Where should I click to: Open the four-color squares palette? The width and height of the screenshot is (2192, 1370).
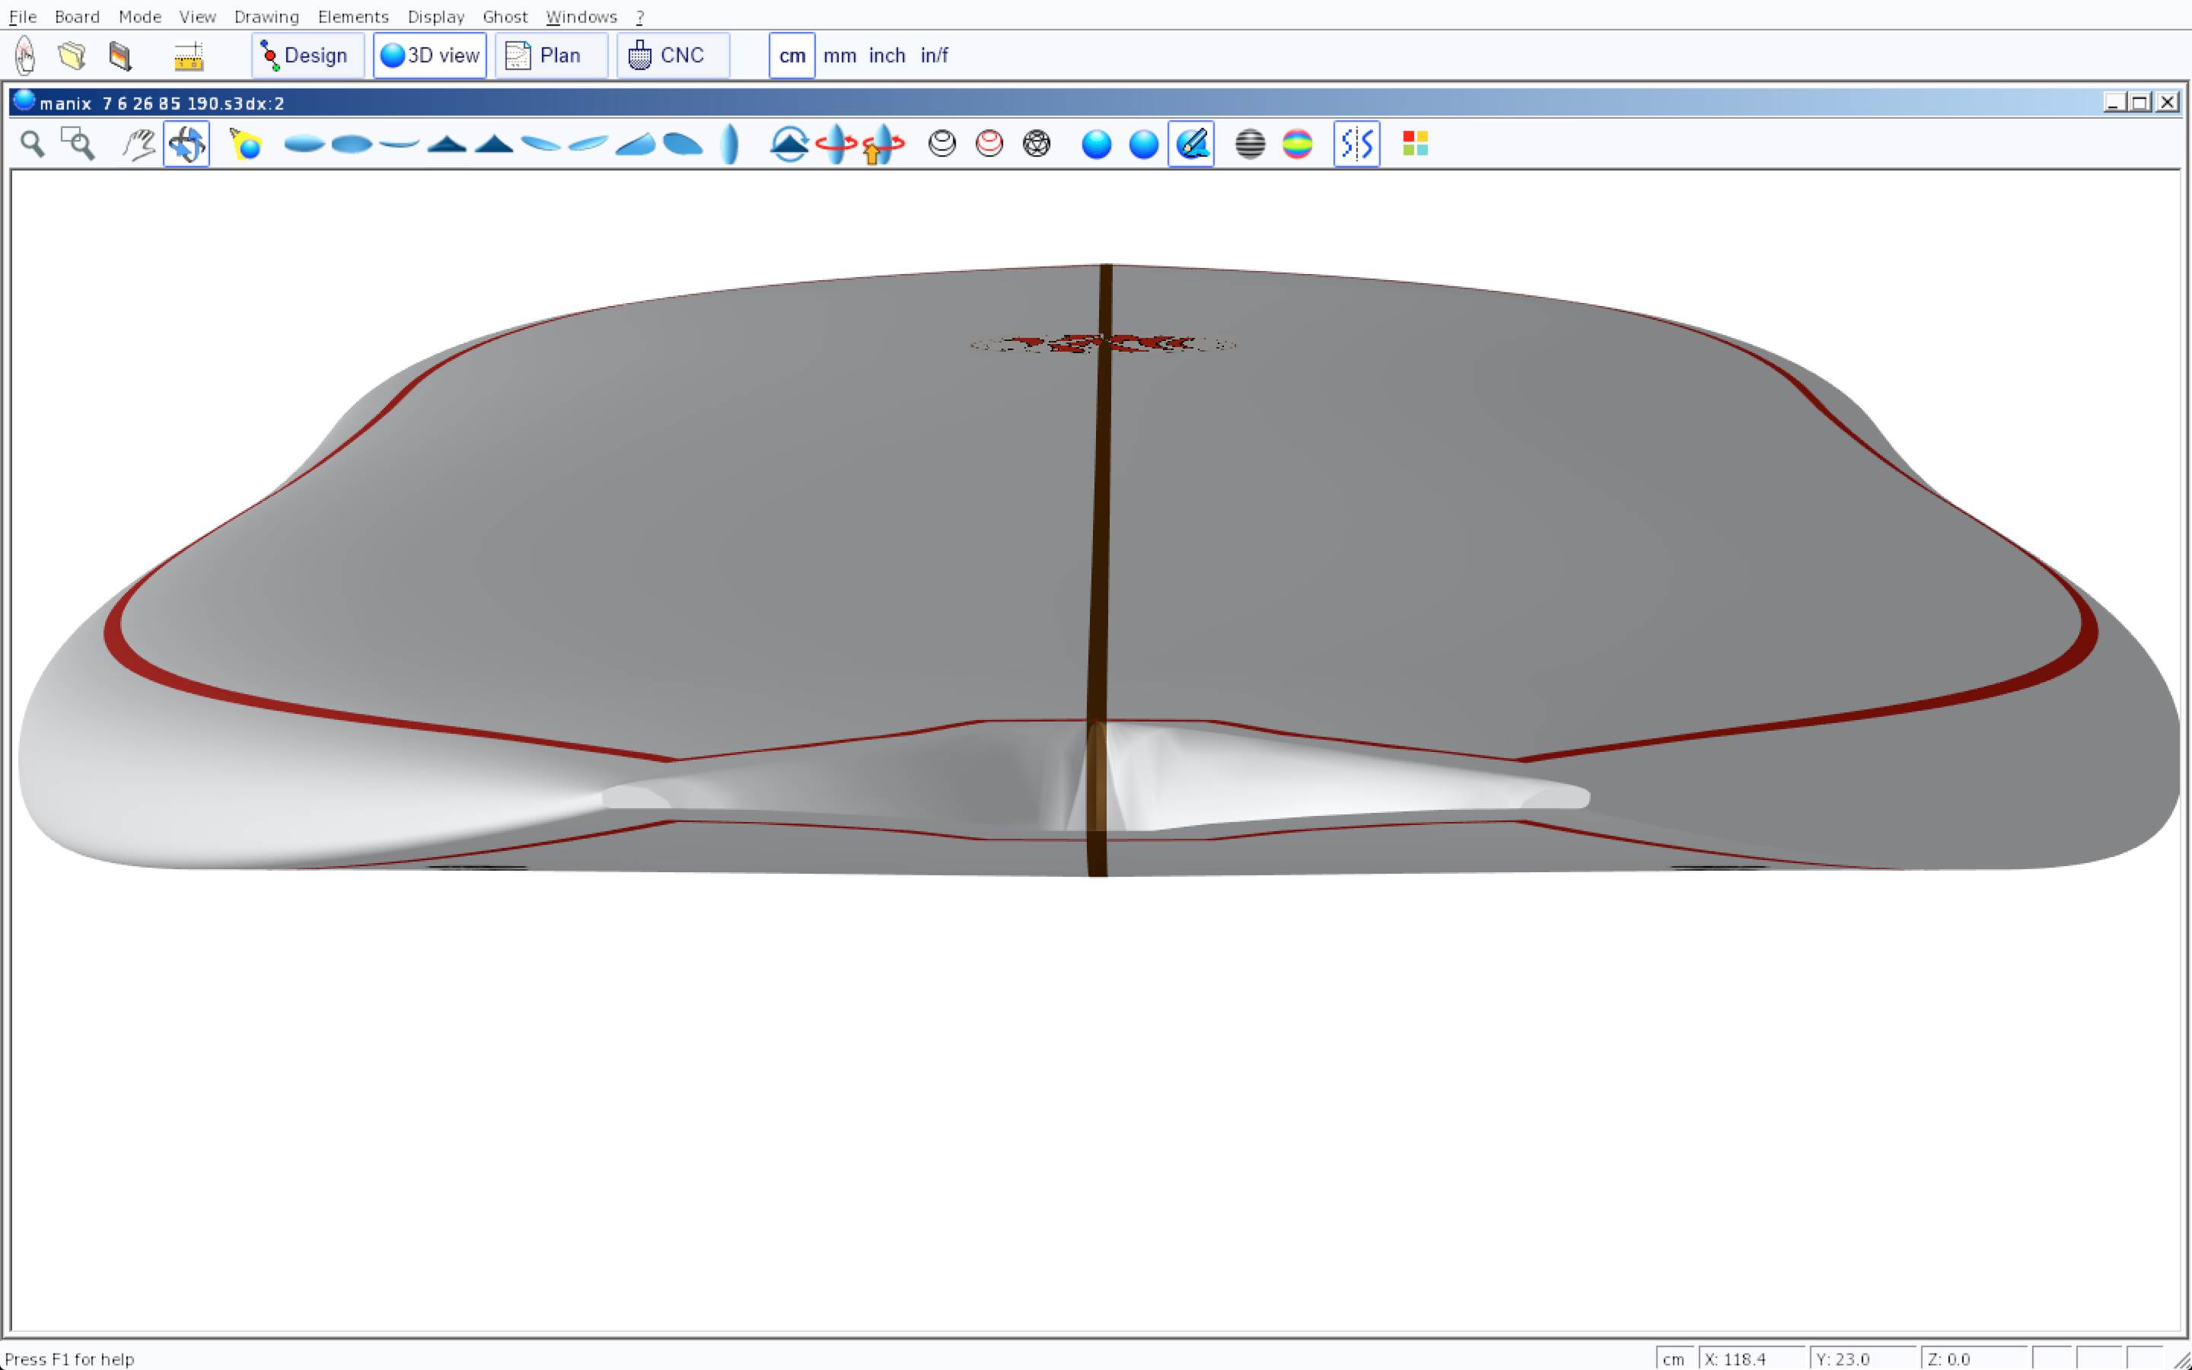click(1415, 144)
